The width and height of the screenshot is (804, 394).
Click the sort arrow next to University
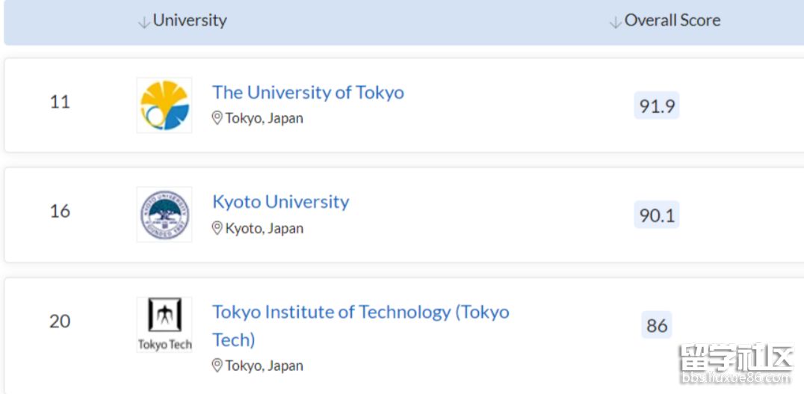144,22
